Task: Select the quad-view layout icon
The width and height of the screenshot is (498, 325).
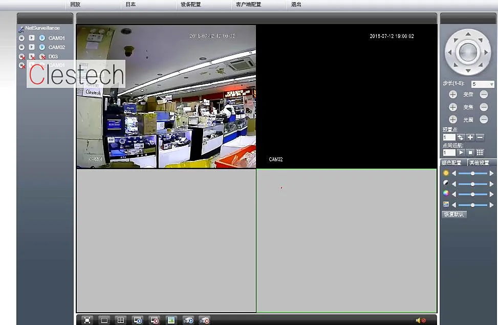Action: pos(120,320)
